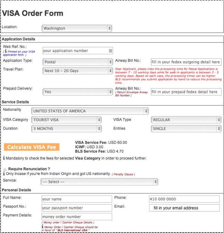Open the Service '-- Select --' dropdown

(x=99, y=182)
